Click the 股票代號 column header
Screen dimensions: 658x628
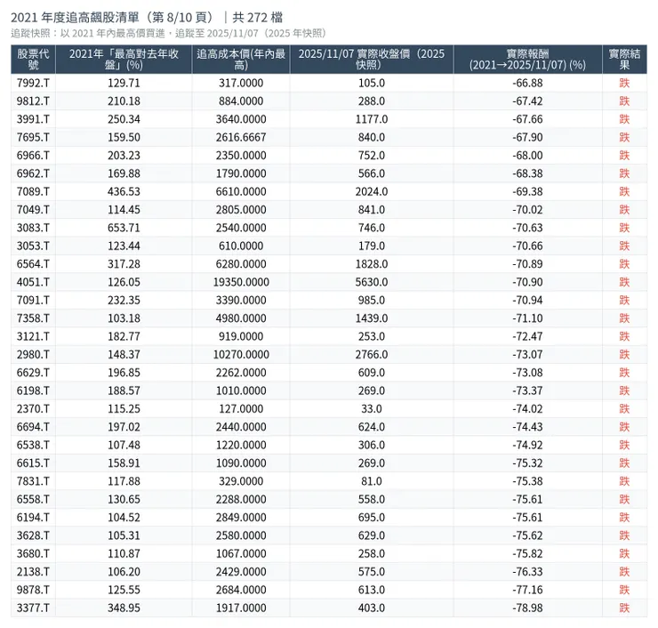click(33, 60)
